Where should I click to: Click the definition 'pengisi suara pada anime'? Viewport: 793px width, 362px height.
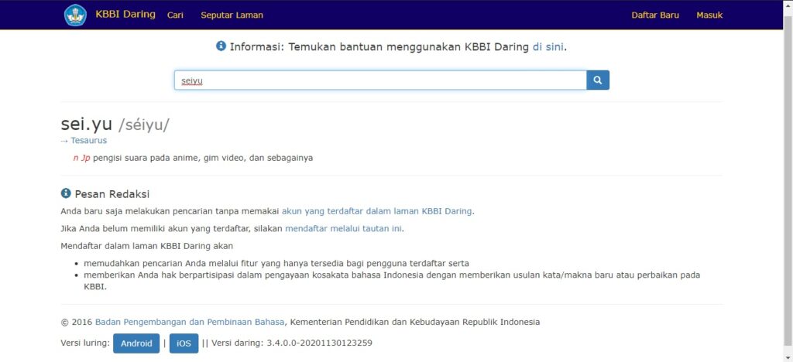coord(146,158)
